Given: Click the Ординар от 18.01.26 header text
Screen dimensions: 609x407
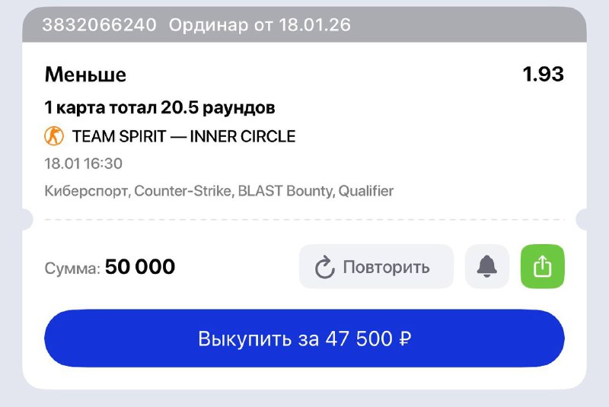Looking at the screenshot, I should pyautogui.click(x=260, y=25).
